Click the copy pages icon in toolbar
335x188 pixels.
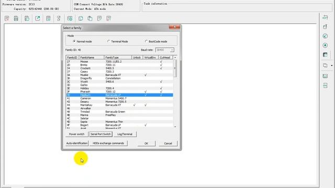[81, 18]
